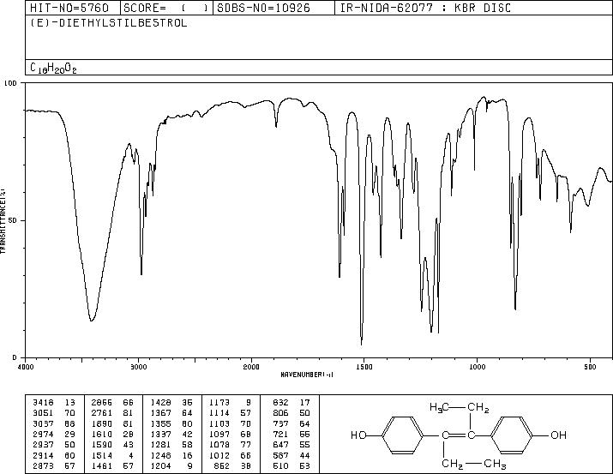Click the H3C ethyl label above the structure
613x474 pixels.
coord(439,407)
